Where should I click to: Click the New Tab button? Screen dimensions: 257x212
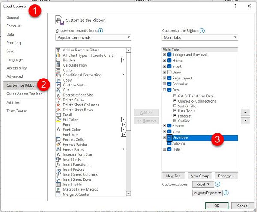[x=173, y=176]
